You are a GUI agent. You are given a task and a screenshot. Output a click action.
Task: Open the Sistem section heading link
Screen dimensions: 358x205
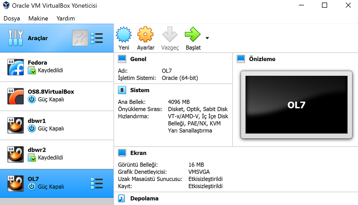(140, 90)
